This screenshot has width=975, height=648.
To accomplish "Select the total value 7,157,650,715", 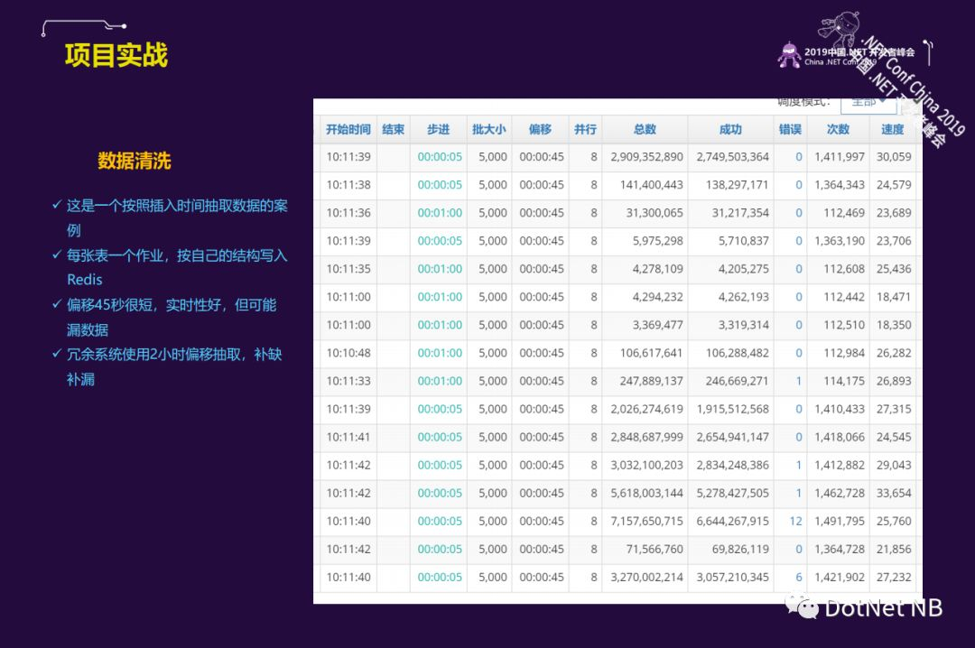I will pyautogui.click(x=646, y=521).
